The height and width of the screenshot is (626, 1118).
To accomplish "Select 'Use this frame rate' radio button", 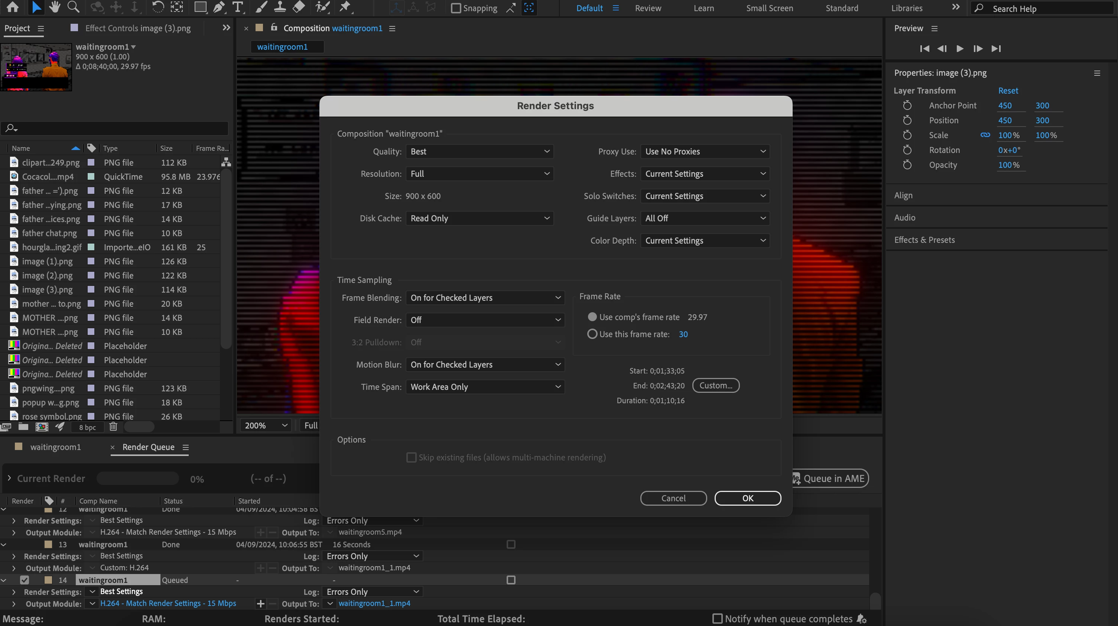I will (592, 334).
